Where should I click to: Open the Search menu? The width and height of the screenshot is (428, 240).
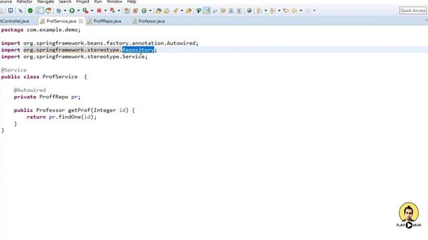65,1
